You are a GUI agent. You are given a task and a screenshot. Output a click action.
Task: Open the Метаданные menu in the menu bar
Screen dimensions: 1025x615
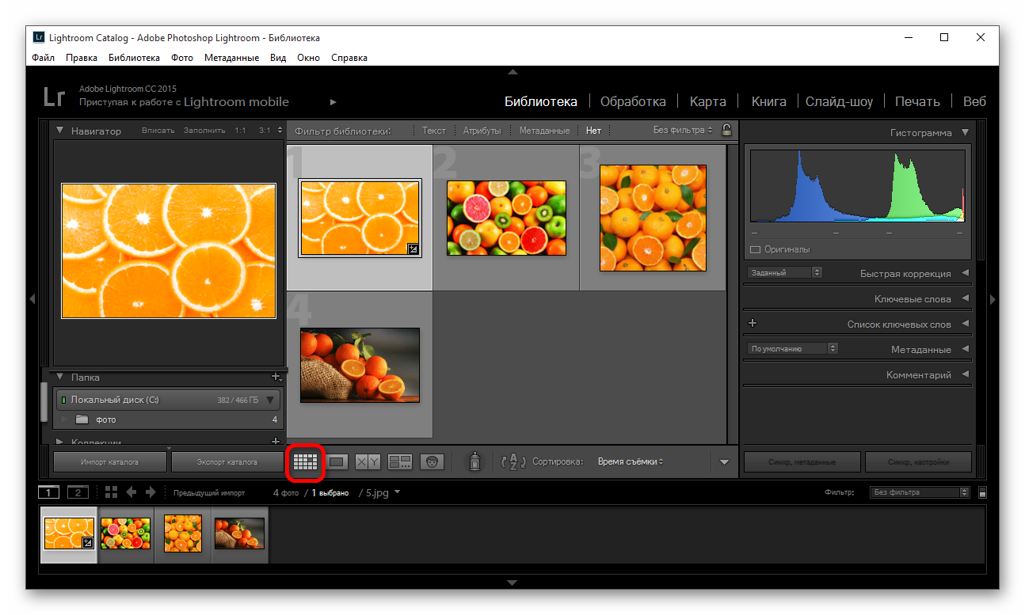(231, 58)
